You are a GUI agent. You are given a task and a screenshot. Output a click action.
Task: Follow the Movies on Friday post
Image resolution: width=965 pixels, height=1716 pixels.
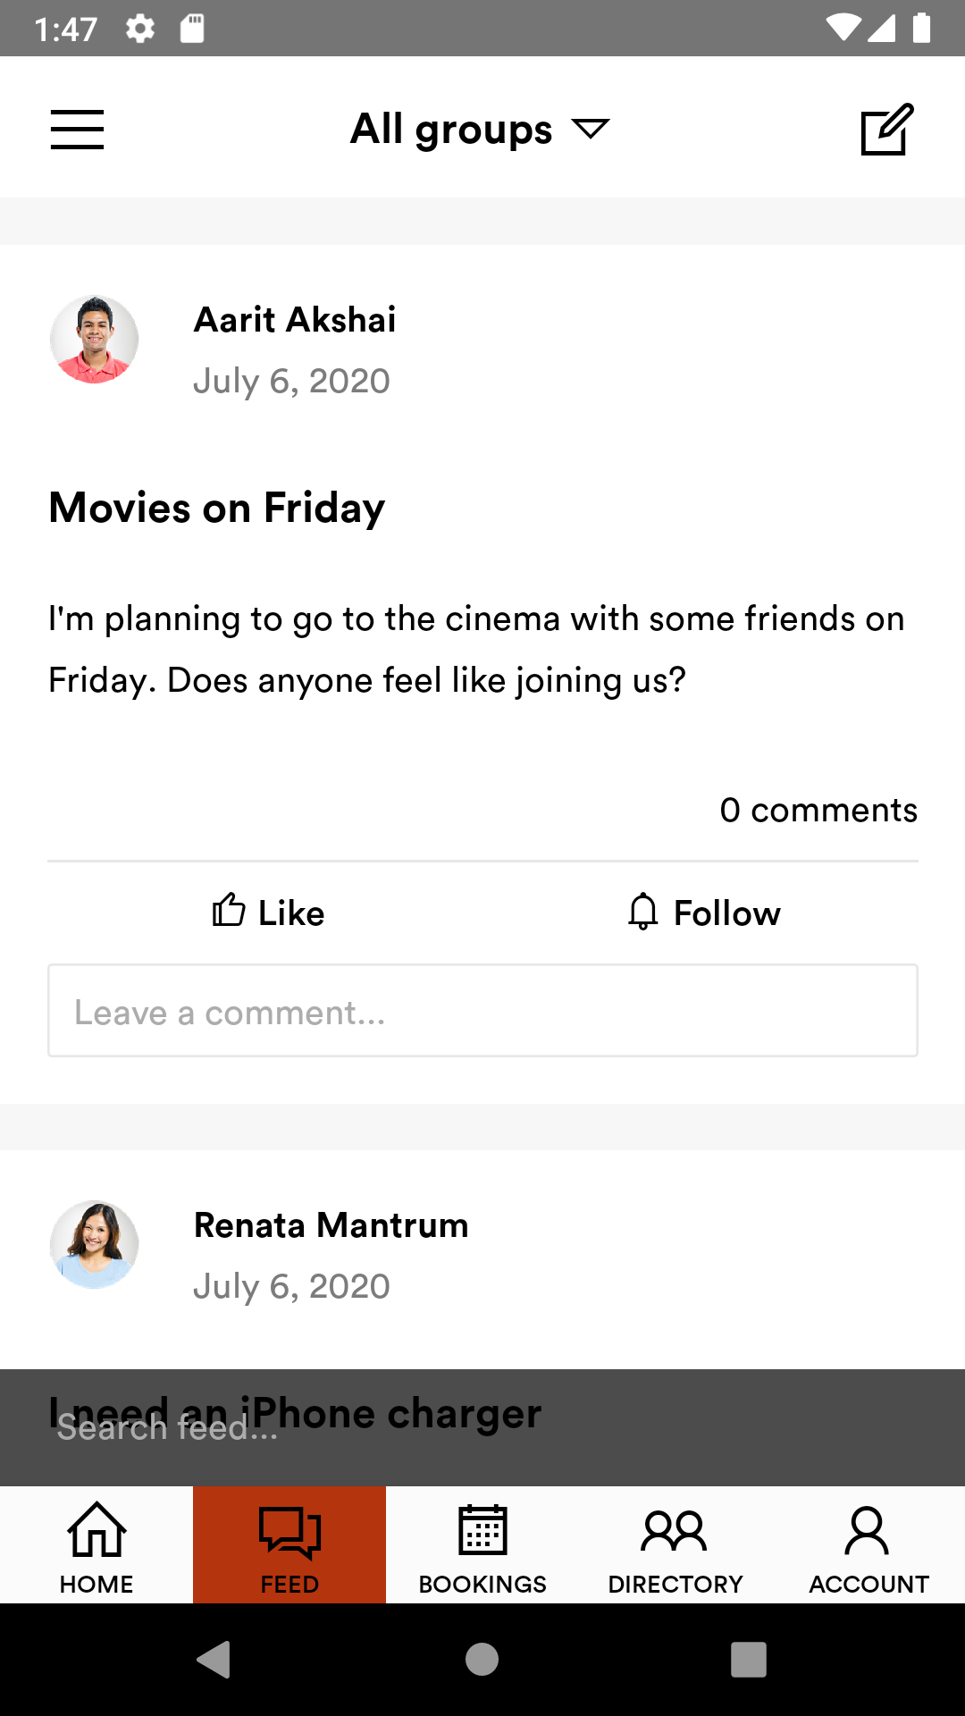(703, 913)
